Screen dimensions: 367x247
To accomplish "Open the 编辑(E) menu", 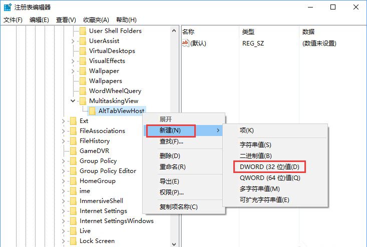I will [x=39, y=20].
